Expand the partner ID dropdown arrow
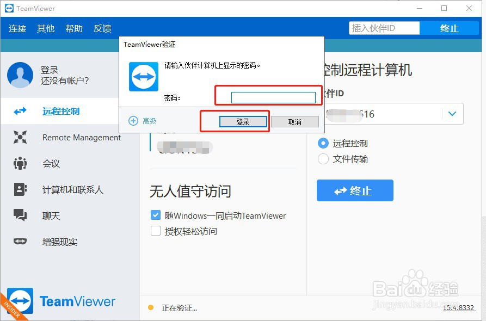 [x=452, y=114]
